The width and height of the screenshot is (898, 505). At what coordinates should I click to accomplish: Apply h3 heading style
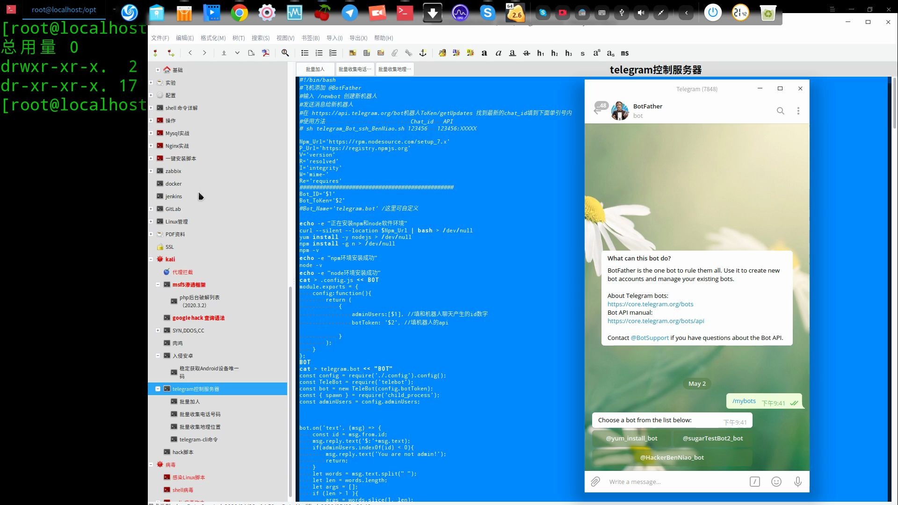569,53
